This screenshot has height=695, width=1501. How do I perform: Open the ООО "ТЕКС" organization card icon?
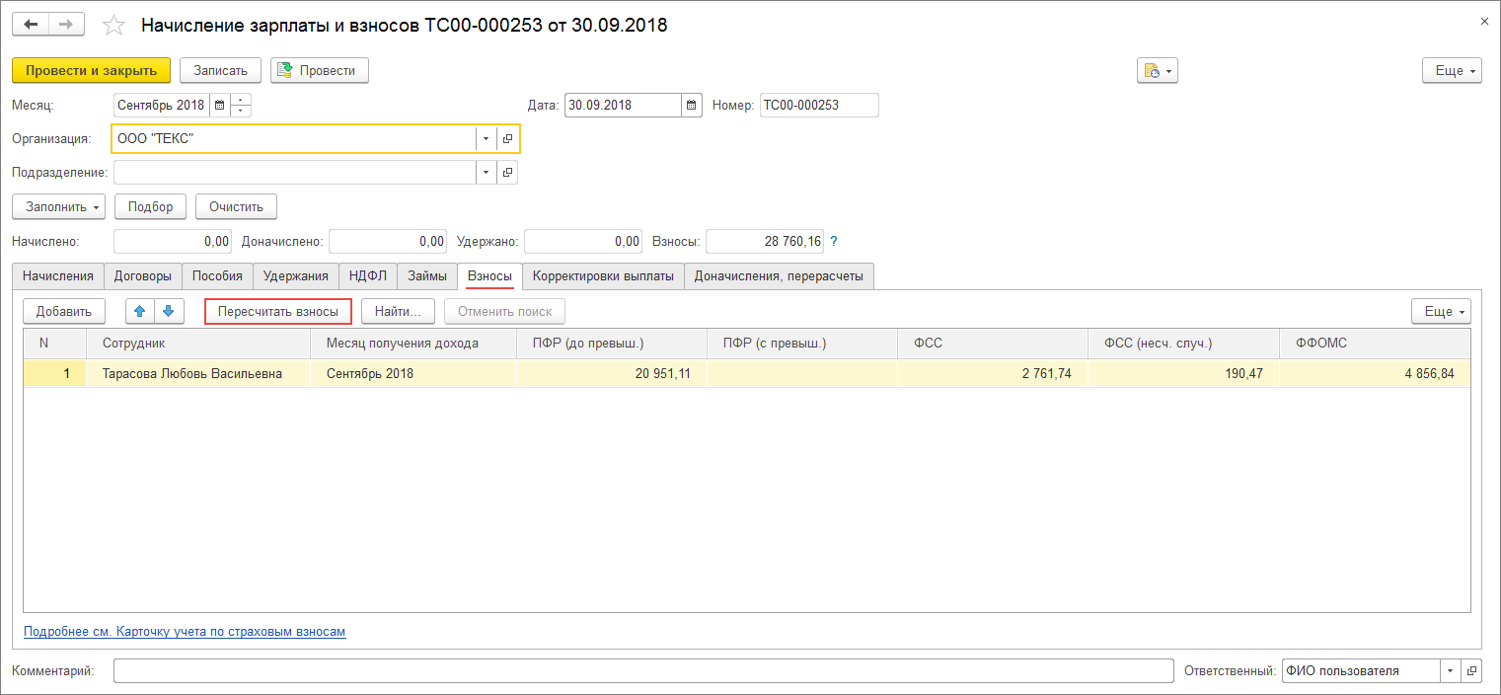coord(507,138)
